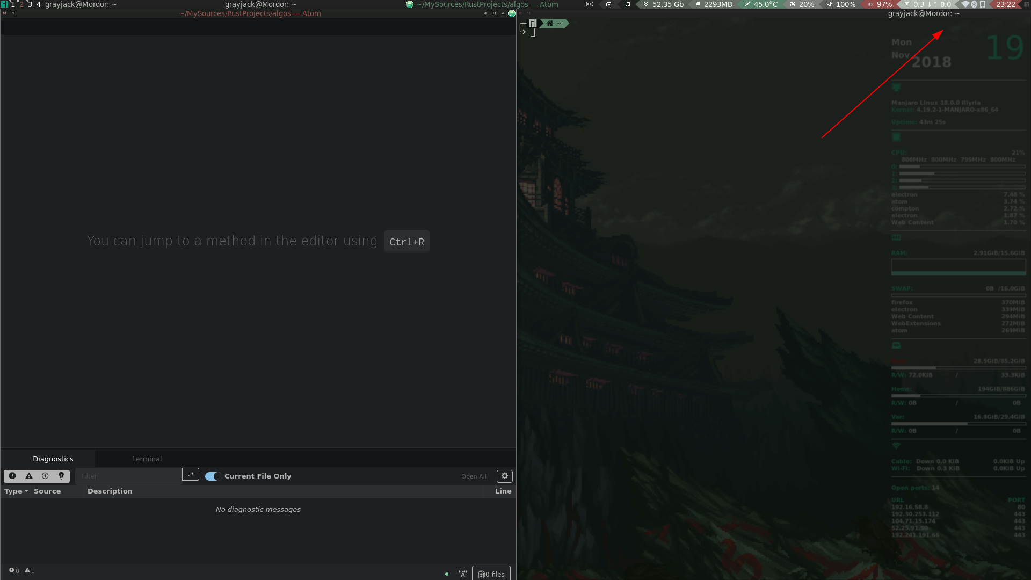Click the home prompt segment in terminal
1031x580 pixels.
click(x=554, y=23)
